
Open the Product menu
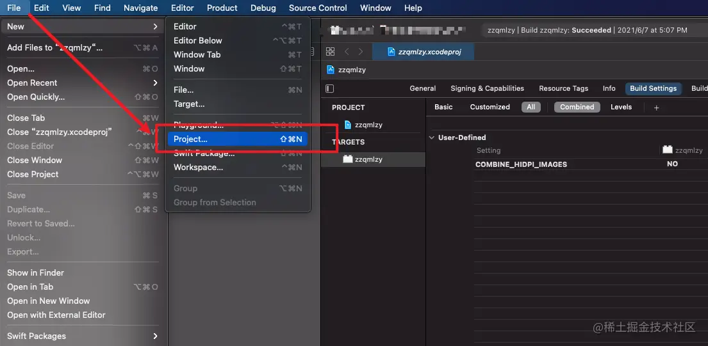coord(222,8)
